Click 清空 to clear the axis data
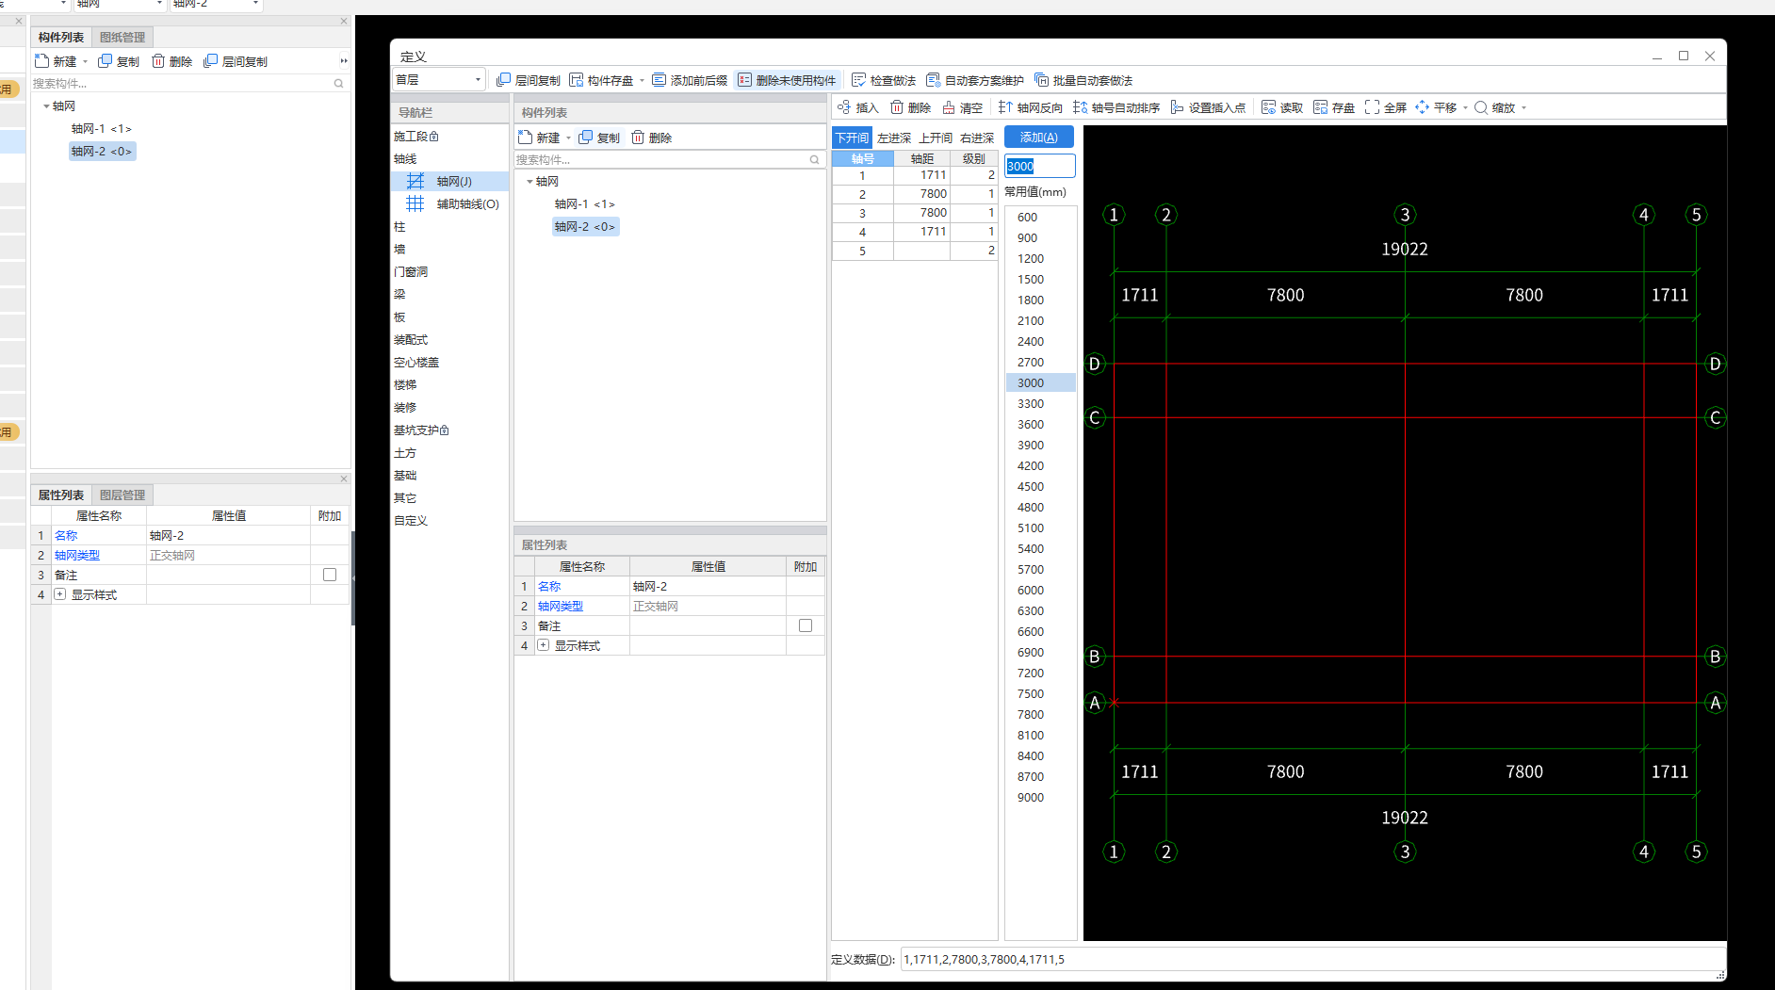Image resolution: width=1775 pixels, height=990 pixels. pyautogui.click(x=962, y=107)
